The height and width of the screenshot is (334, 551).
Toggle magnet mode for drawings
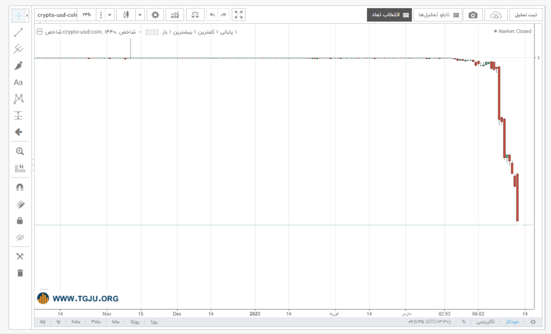[x=20, y=187]
